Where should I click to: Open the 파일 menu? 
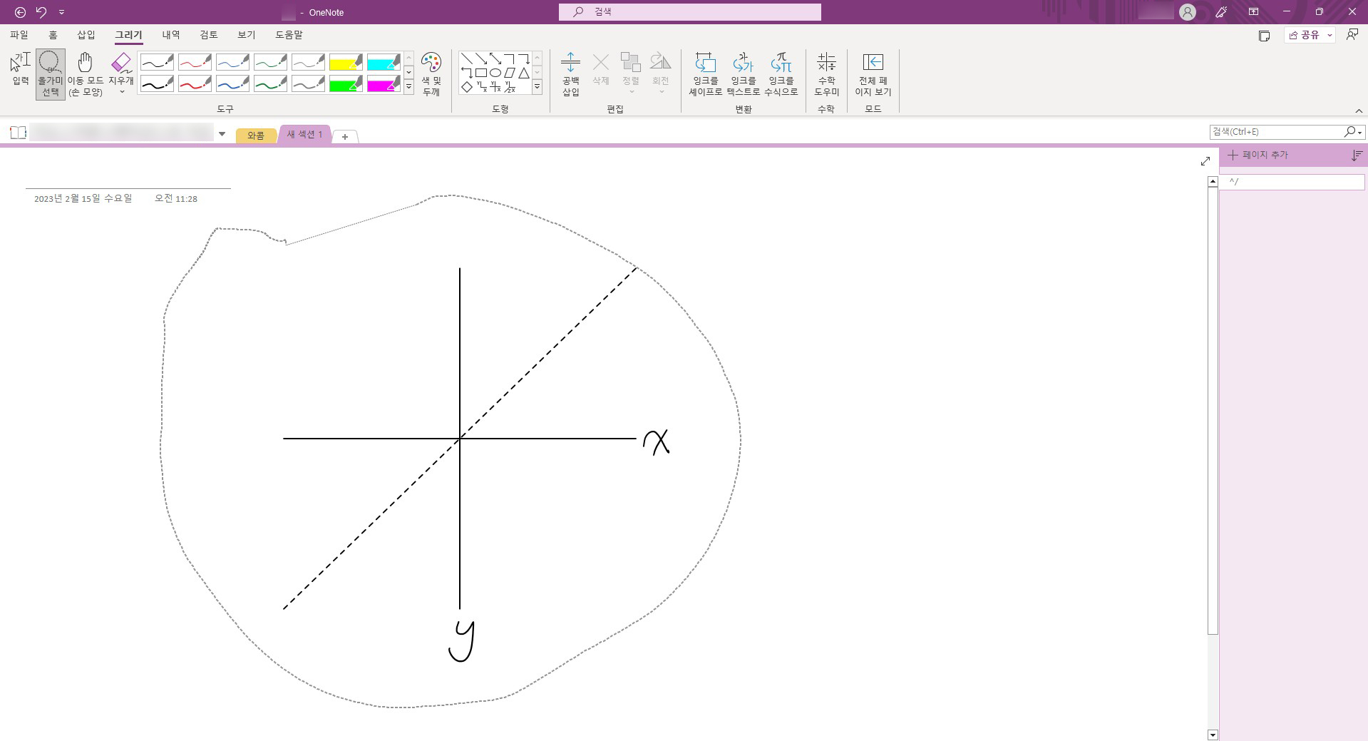[x=19, y=34]
